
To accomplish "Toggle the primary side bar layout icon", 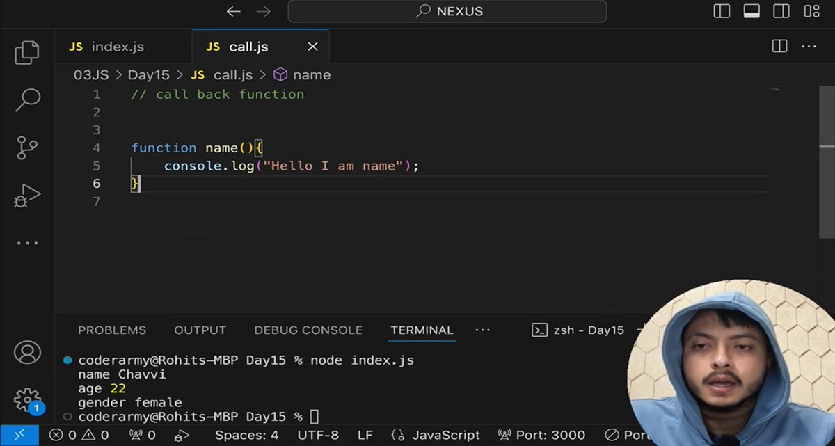I will 722,11.
